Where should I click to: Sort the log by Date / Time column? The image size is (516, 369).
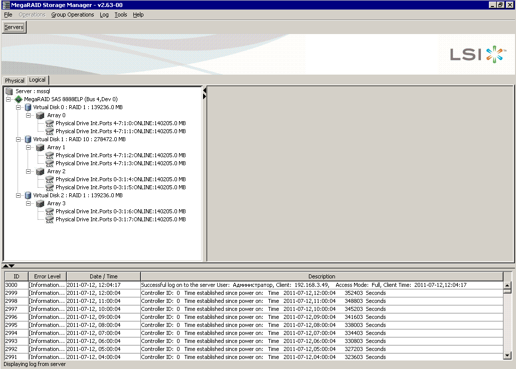[x=103, y=276]
